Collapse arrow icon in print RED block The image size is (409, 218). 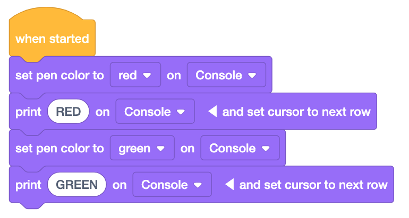212,112
